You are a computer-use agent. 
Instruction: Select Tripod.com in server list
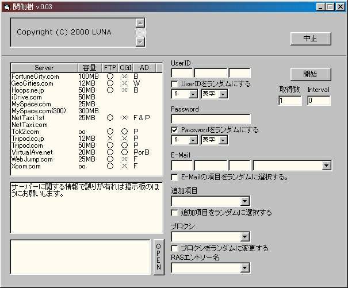(86, 145)
